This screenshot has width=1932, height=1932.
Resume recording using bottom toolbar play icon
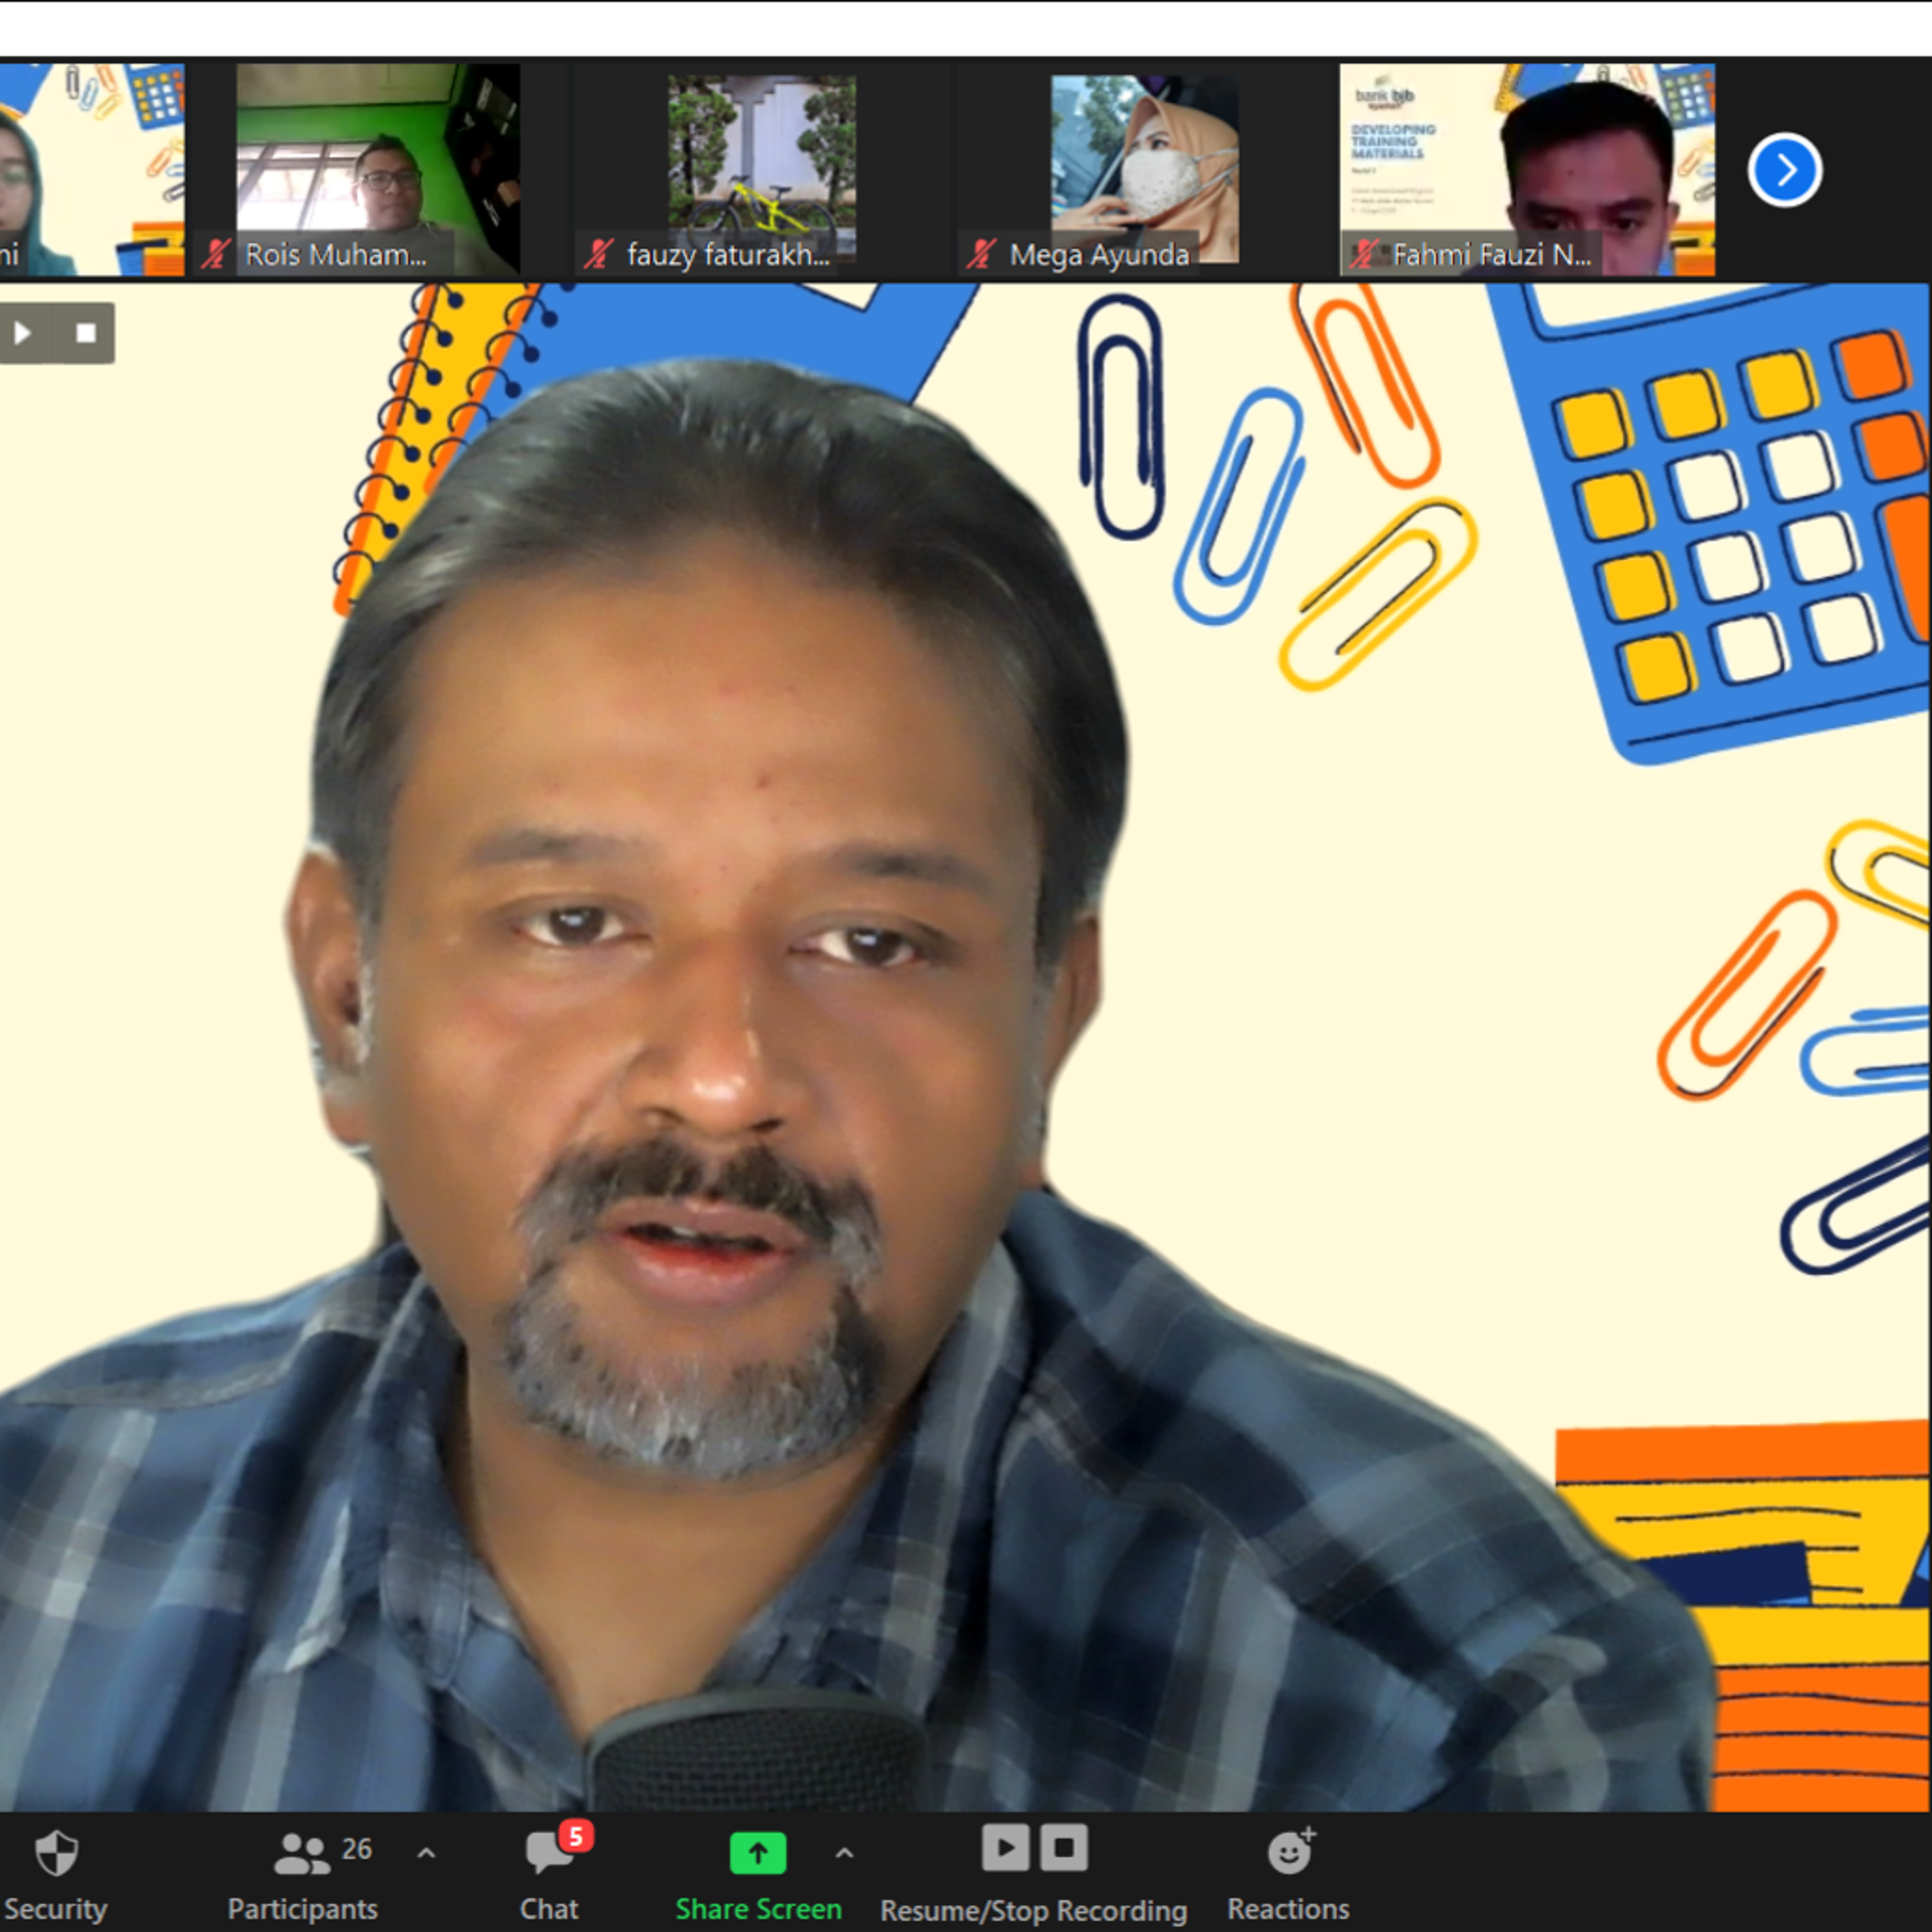(x=1005, y=1847)
